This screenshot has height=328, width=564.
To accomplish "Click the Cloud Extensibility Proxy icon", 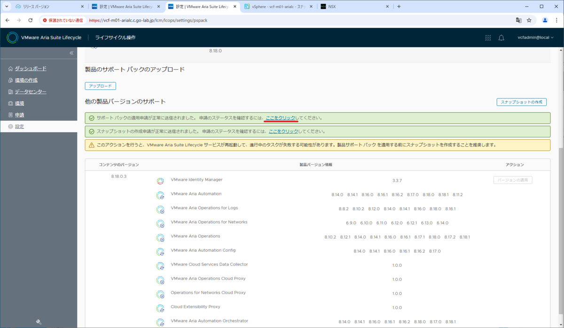I will pyautogui.click(x=160, y=308).
